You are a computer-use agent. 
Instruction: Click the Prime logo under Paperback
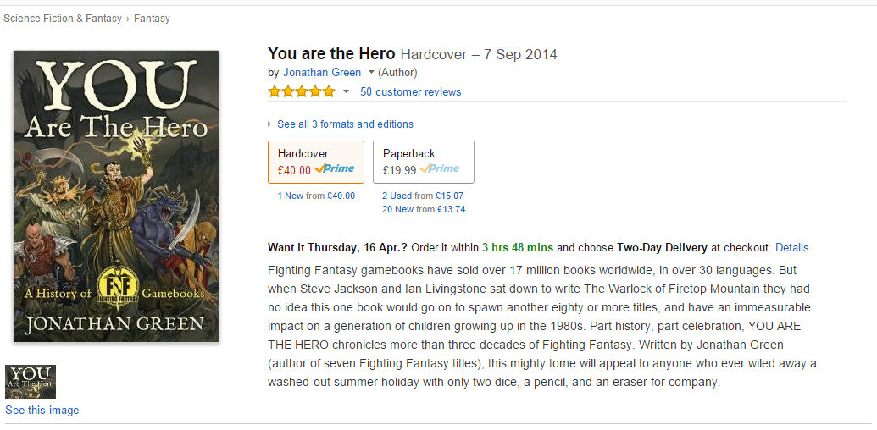[x=440, y=169]
